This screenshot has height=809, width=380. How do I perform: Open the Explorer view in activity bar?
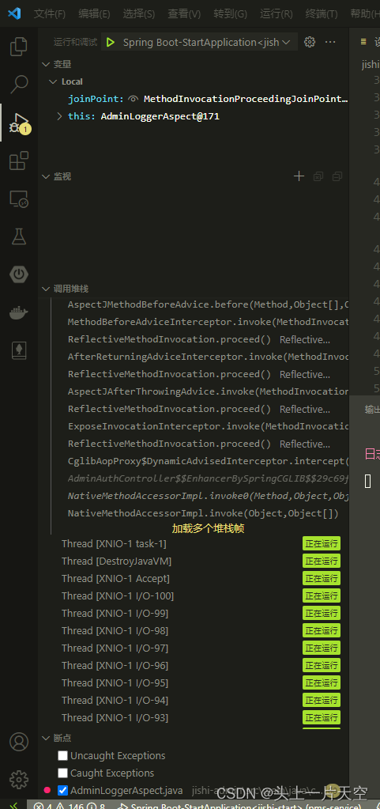click(19, 47)
